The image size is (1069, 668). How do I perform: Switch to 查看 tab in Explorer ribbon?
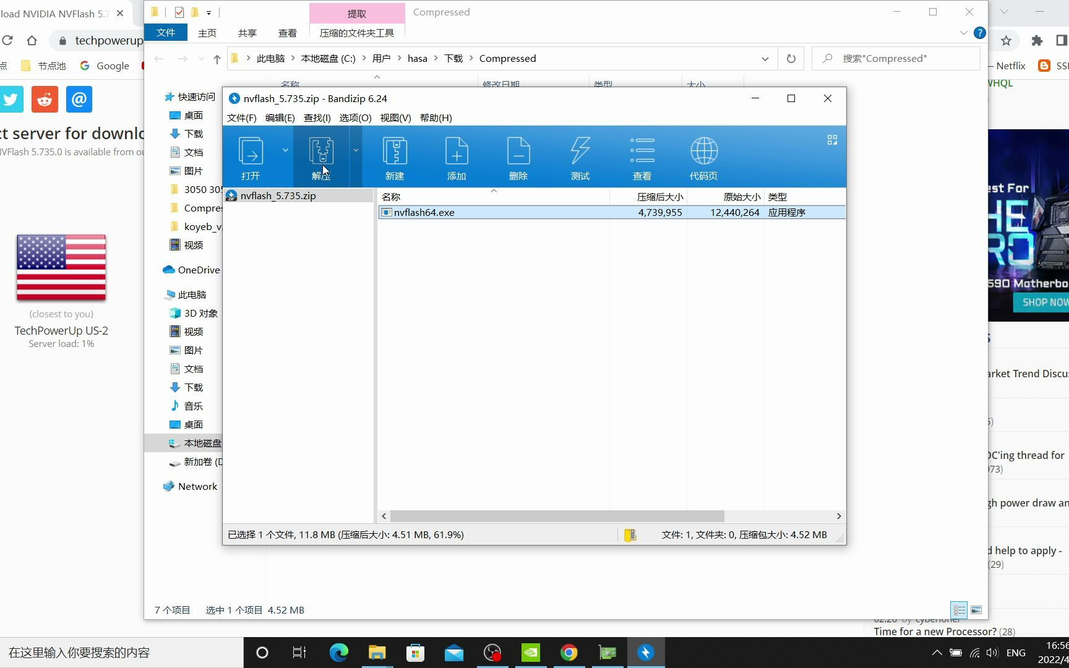tap(288, 33)
